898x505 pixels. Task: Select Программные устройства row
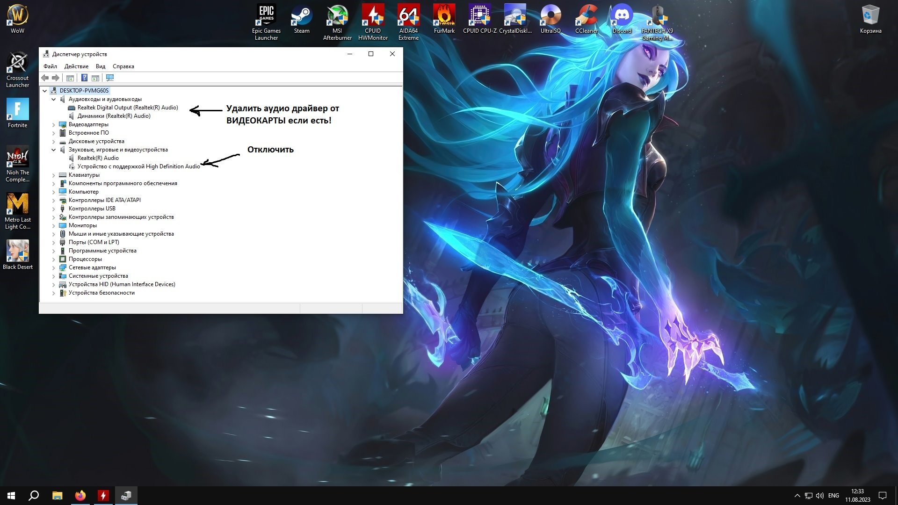(x=102, y=251)
